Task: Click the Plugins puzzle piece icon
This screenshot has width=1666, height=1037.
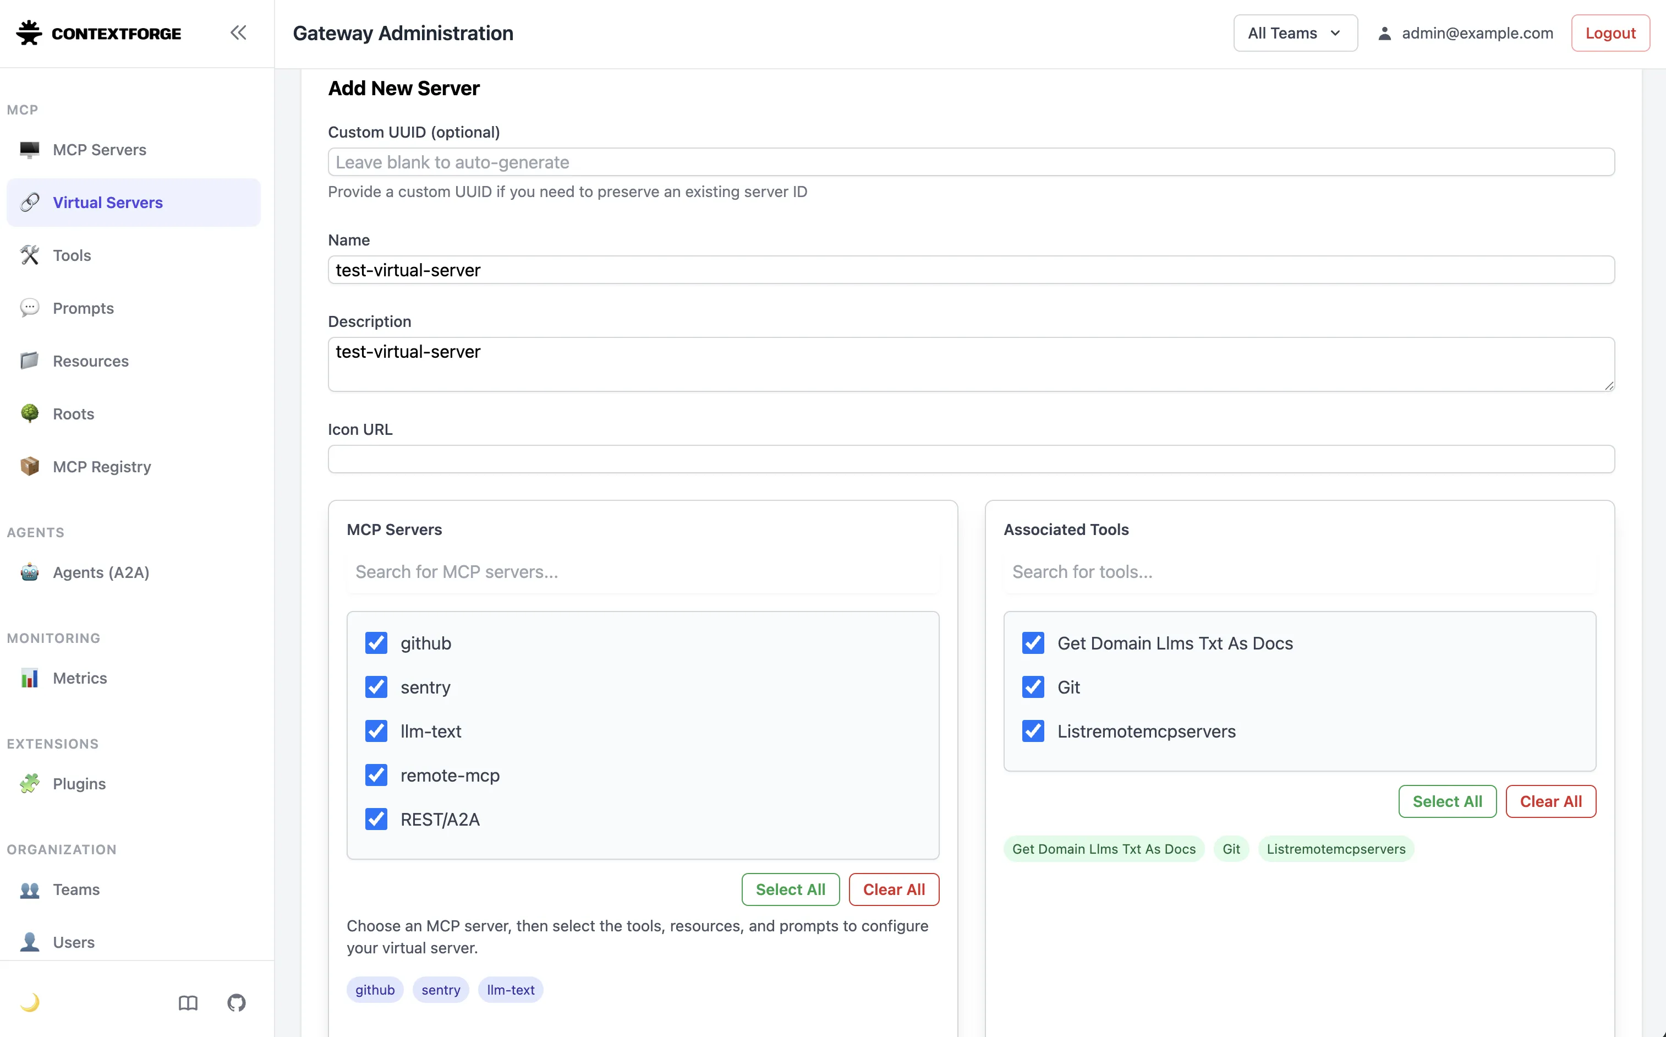Action: coord(30,783)
